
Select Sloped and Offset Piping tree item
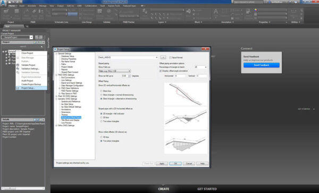click(x=71, y=118)
